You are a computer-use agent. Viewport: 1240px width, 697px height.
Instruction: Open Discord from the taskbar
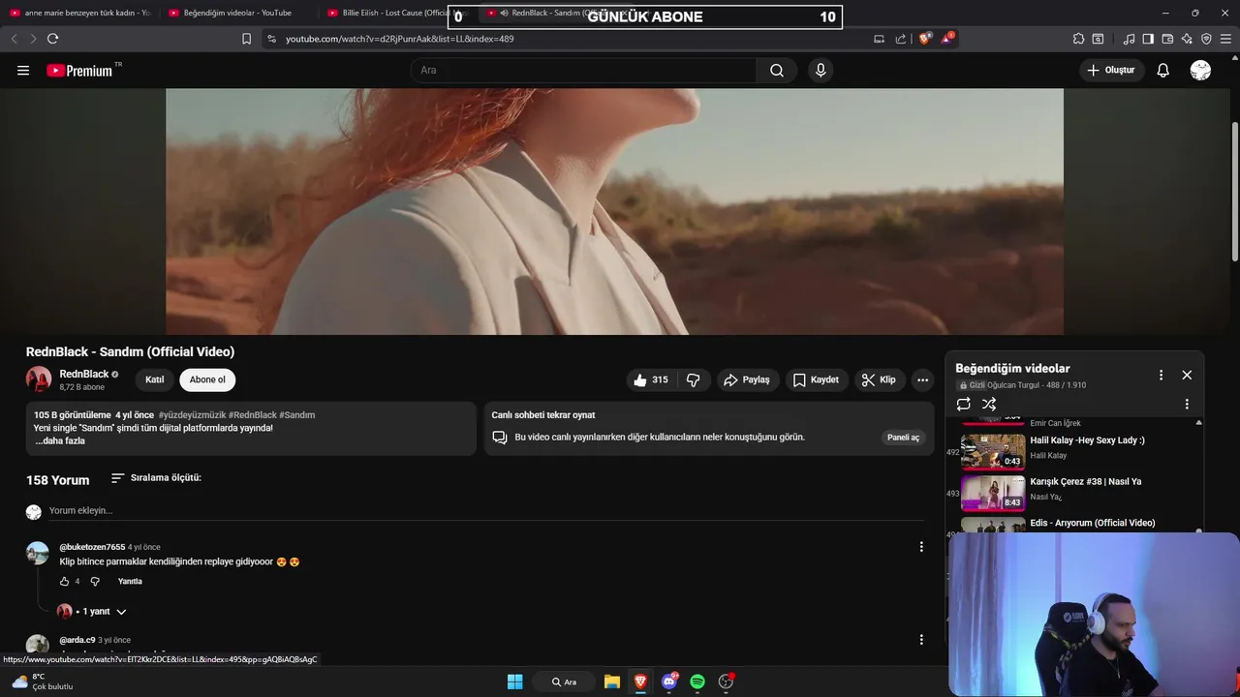[669, 682]
